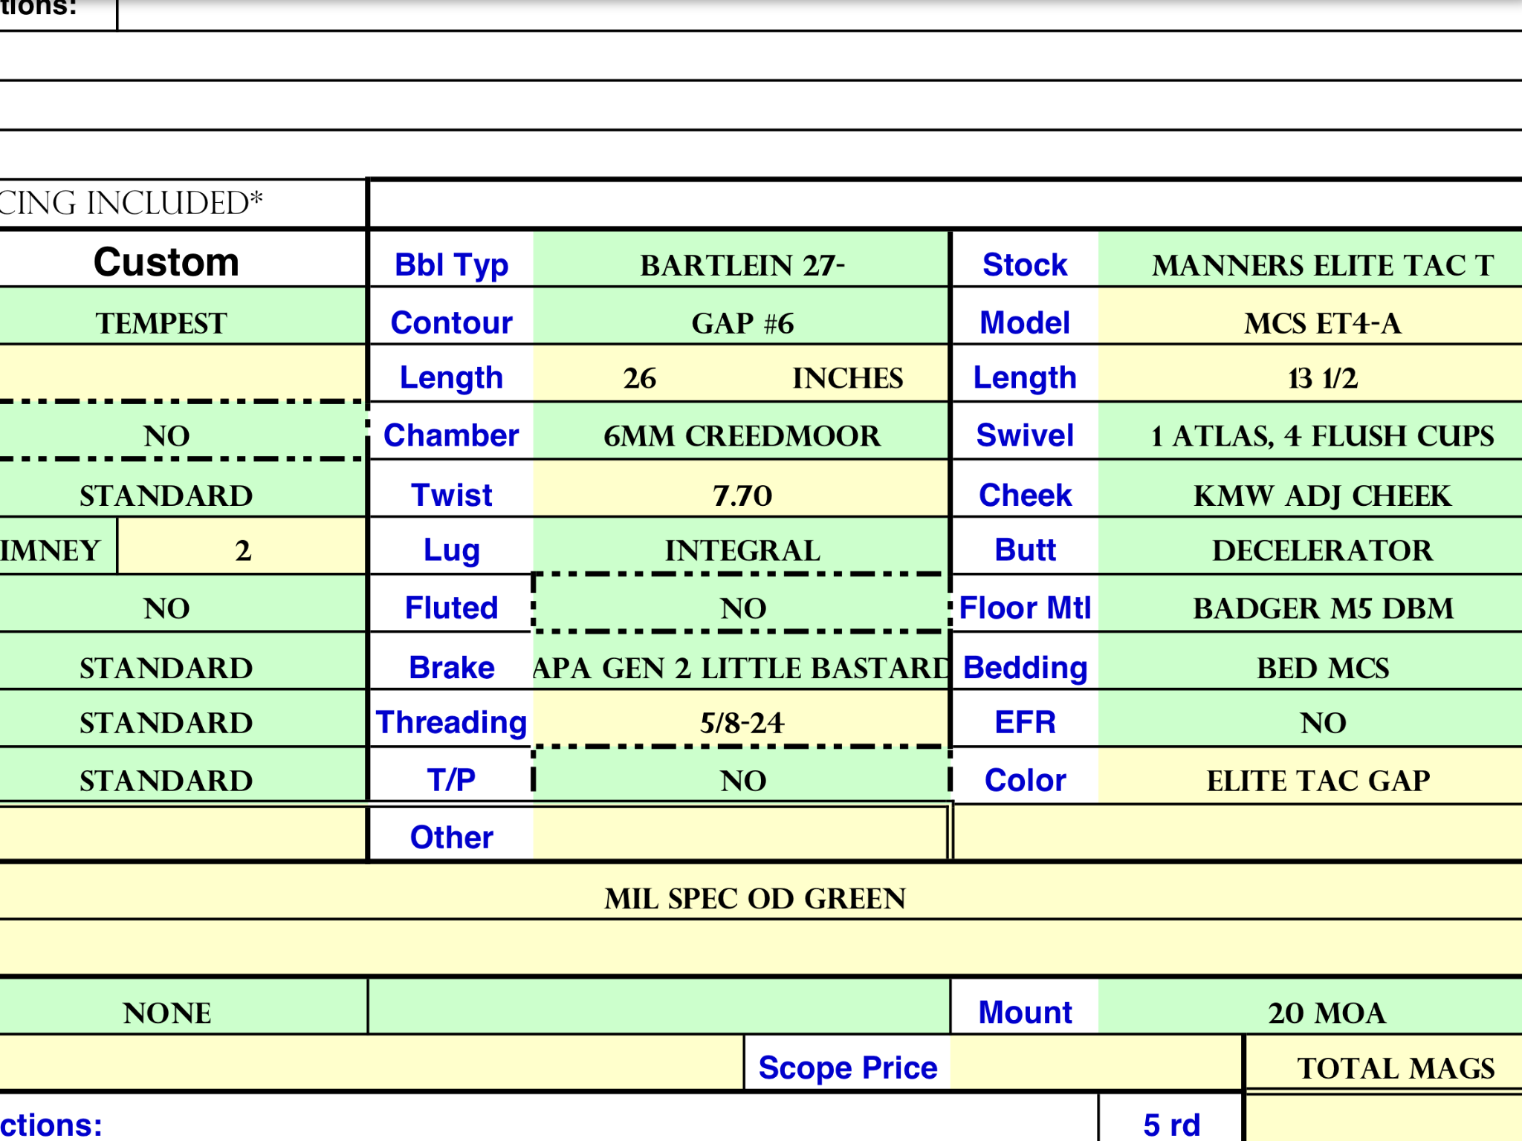The height and width of the screenshot is (1141, 1522).
Task: Click the 'ELITE TAC GAP' color cell
Action: tap(1310, 775)
